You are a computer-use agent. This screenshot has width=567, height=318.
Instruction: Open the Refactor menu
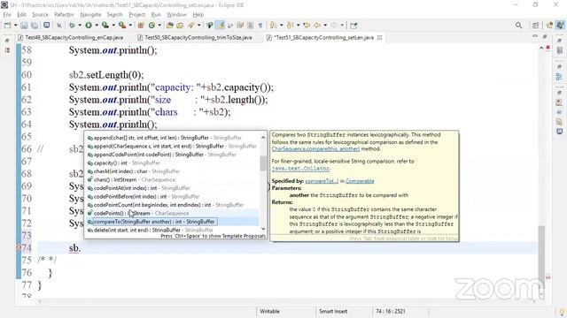pos(64,14)
